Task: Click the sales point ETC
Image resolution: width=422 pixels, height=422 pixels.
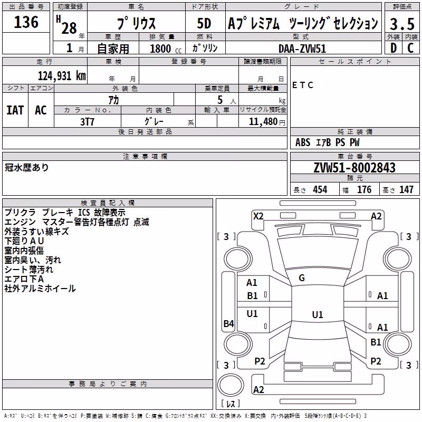Action: [302, 85]
